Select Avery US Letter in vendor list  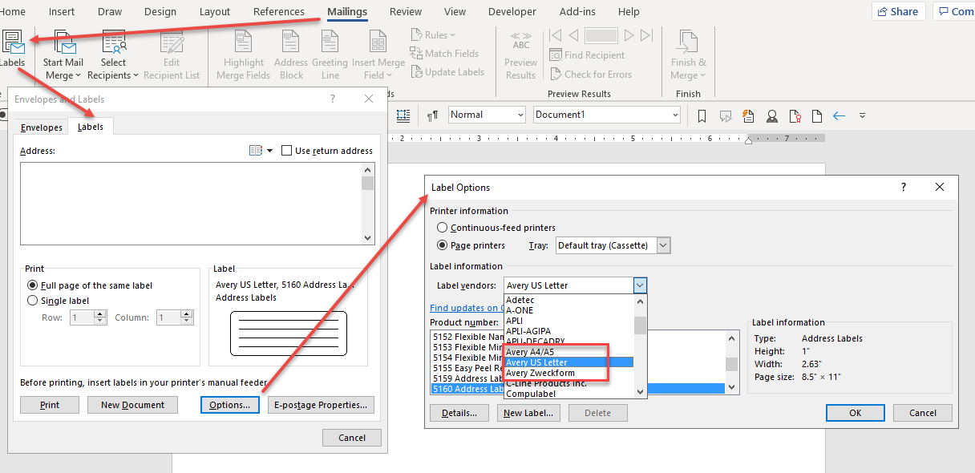[568, 362]
